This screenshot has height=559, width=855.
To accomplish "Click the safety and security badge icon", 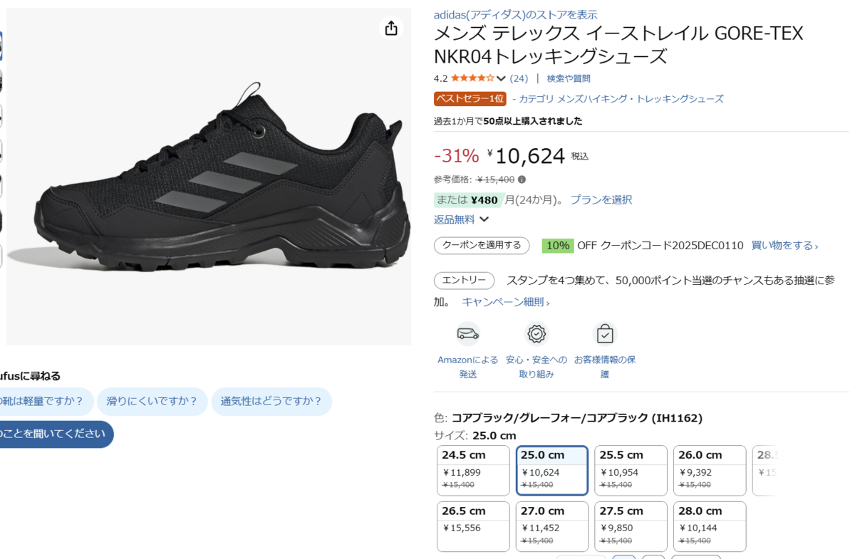I will tap(537, 333).
